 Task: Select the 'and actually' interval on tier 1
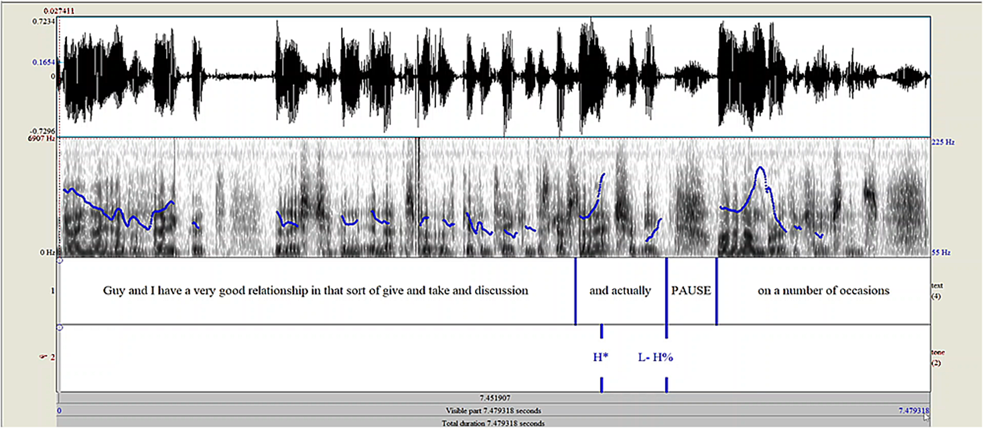620,291
